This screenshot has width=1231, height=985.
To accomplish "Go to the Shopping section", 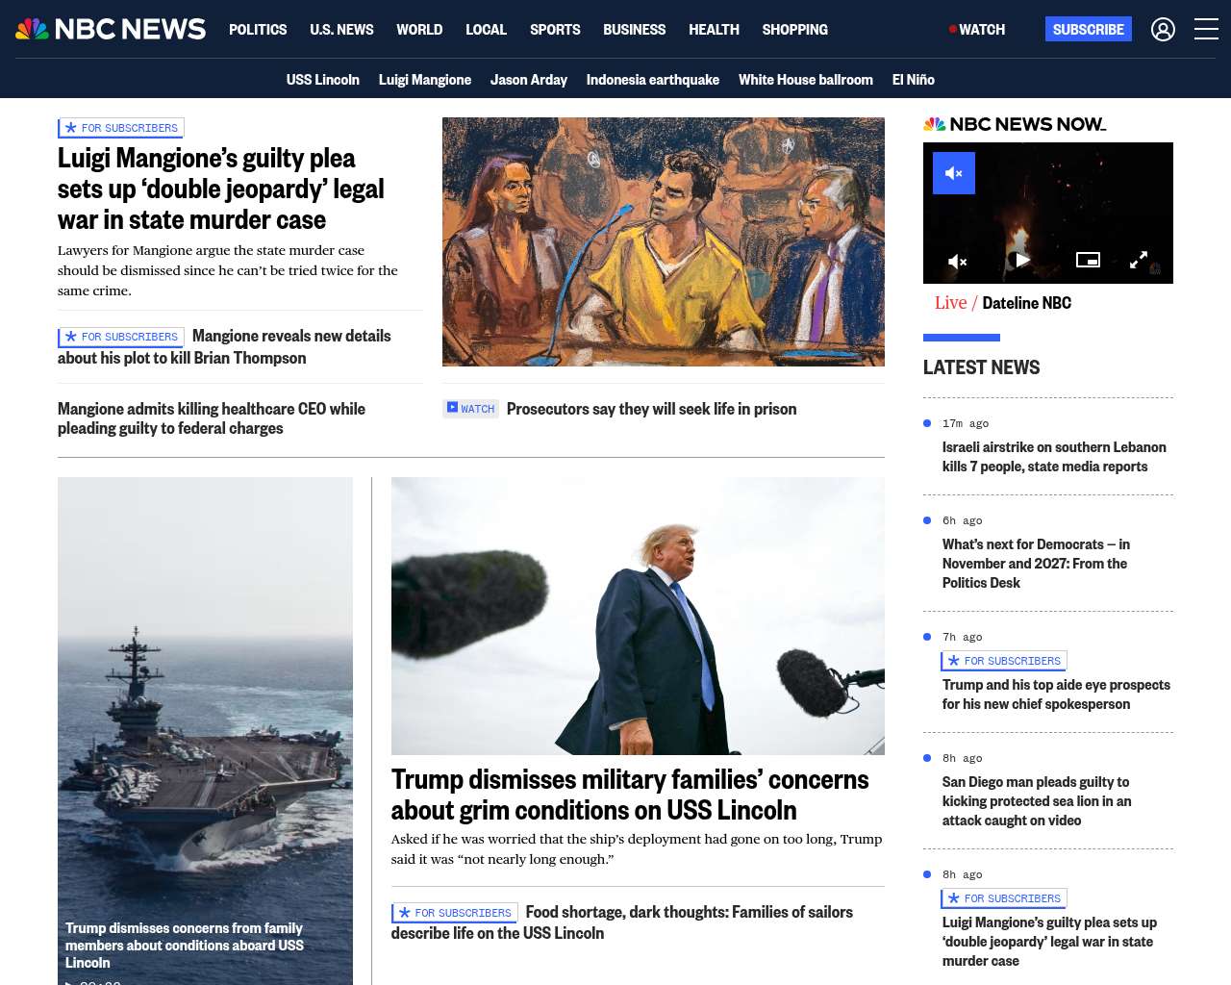I will click(x=794, y=30).
